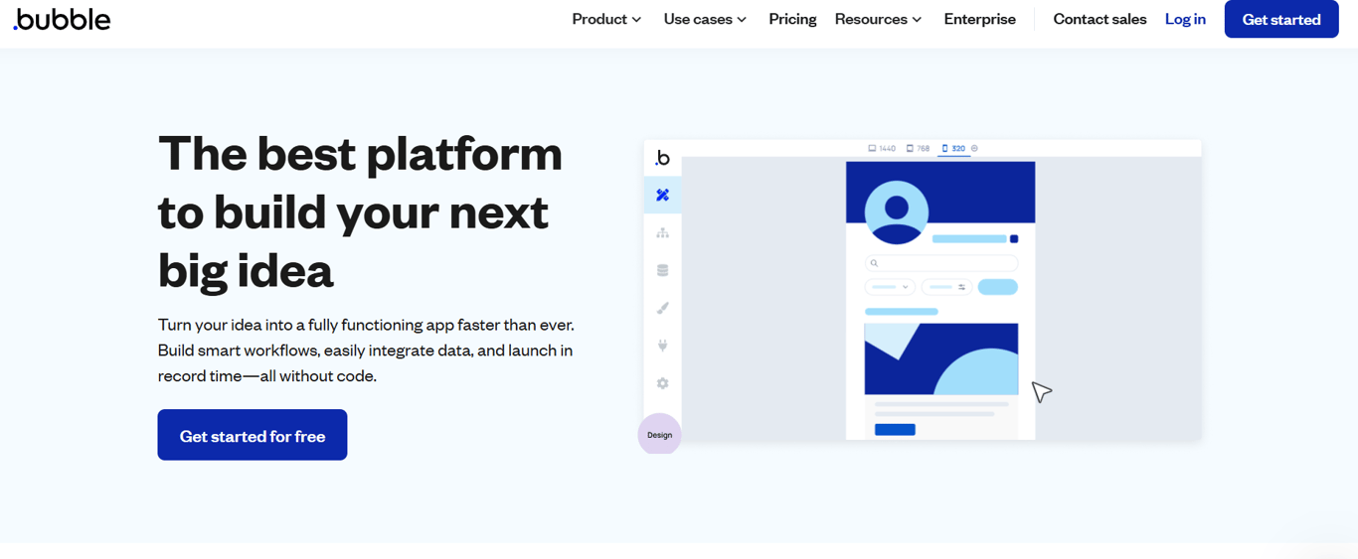Viewport: 1358px width, 559px height.
Task: Select the Settings gear icon in mockup sidebar
Action: point(662,383)
